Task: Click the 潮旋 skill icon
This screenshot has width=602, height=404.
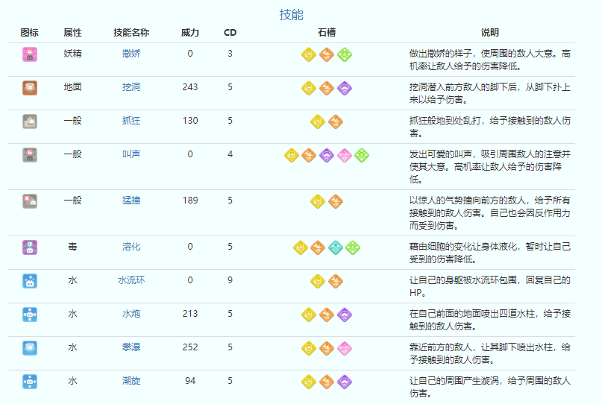Action: (x=30, y=381)
